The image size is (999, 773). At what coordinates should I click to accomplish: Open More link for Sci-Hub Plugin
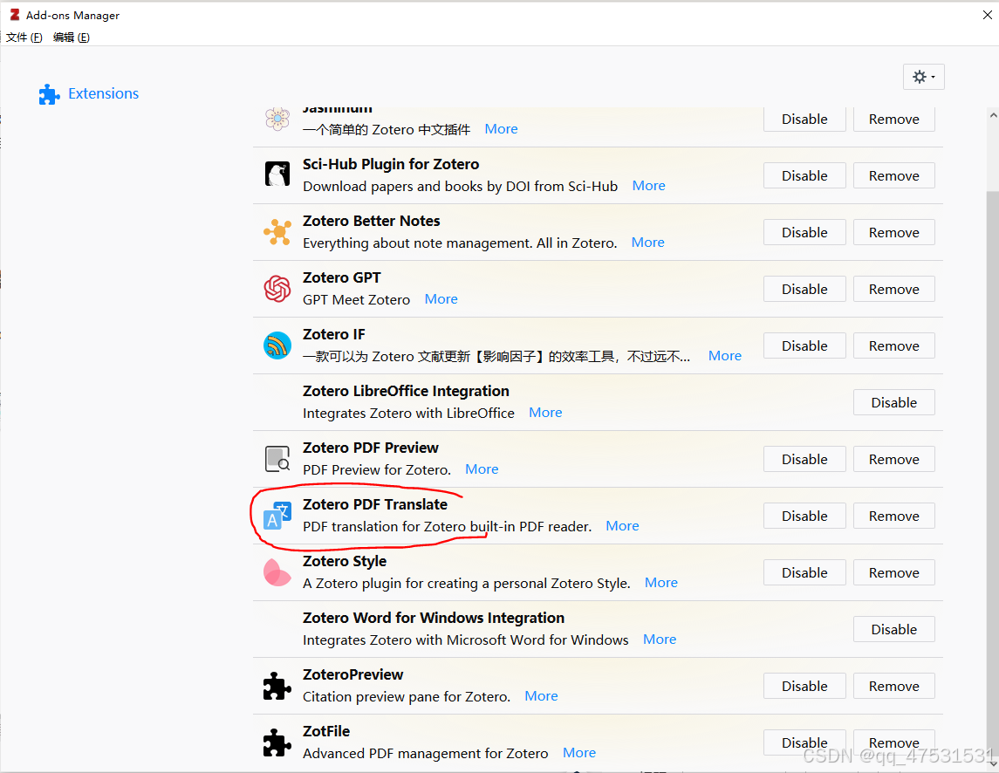pyautogui.click(x=648, y=186)
